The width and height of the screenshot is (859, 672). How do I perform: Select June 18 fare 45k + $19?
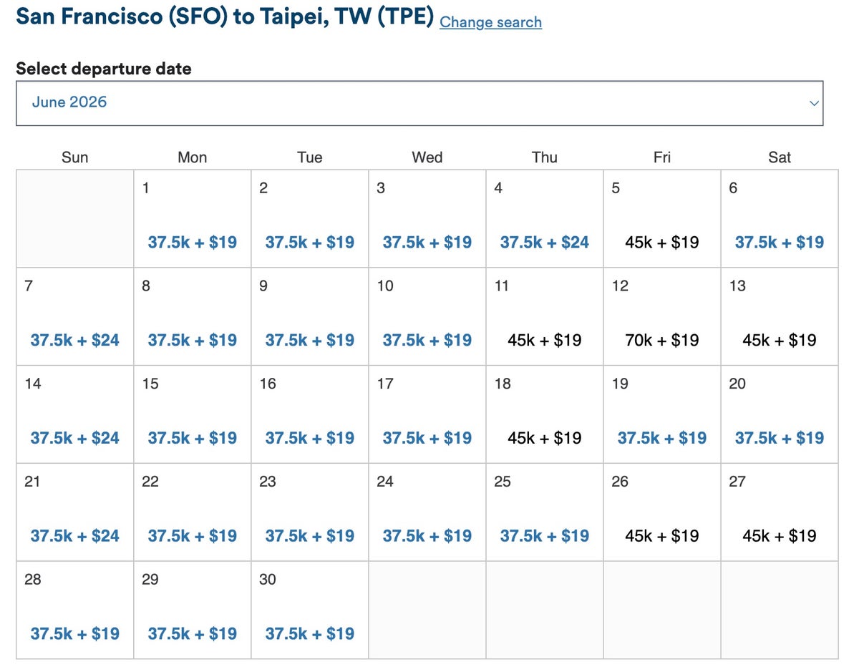pos(544,438)
